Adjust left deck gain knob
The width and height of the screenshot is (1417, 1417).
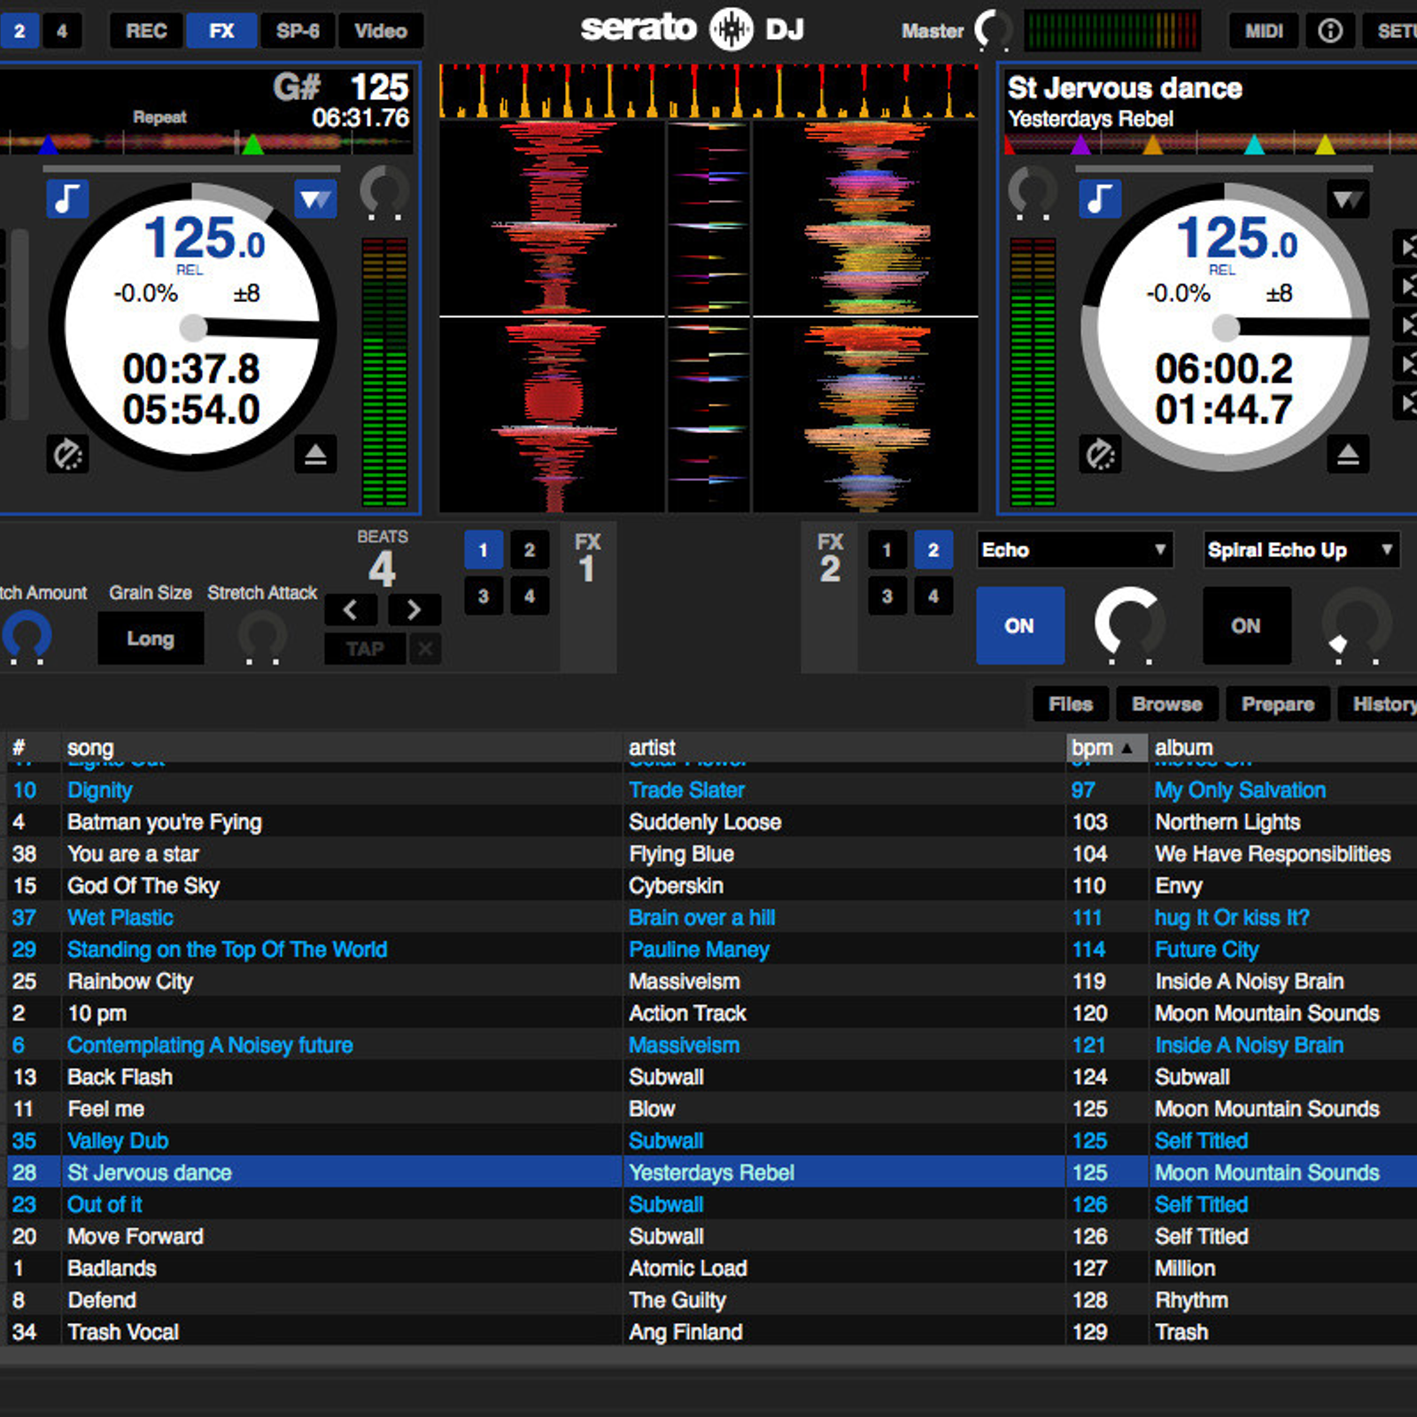[x=385, y=191]
